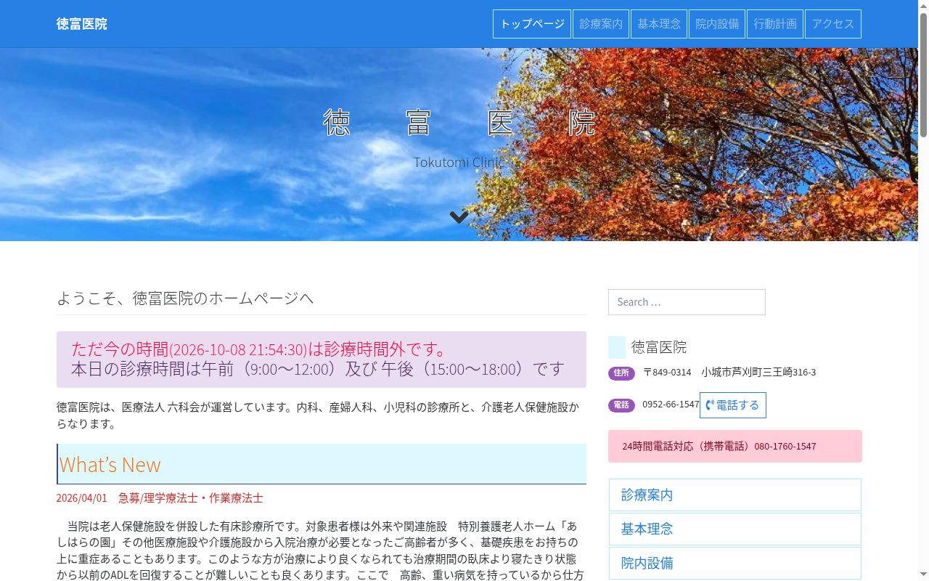
Task: Click the phone number 0952-66-1547
Action: [671, 405]
